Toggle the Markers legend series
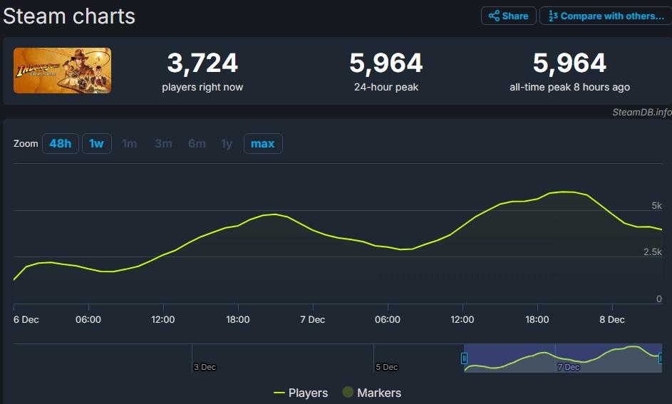Image resolution: width=672 pixels, height=404 pixels. point(371,393)
